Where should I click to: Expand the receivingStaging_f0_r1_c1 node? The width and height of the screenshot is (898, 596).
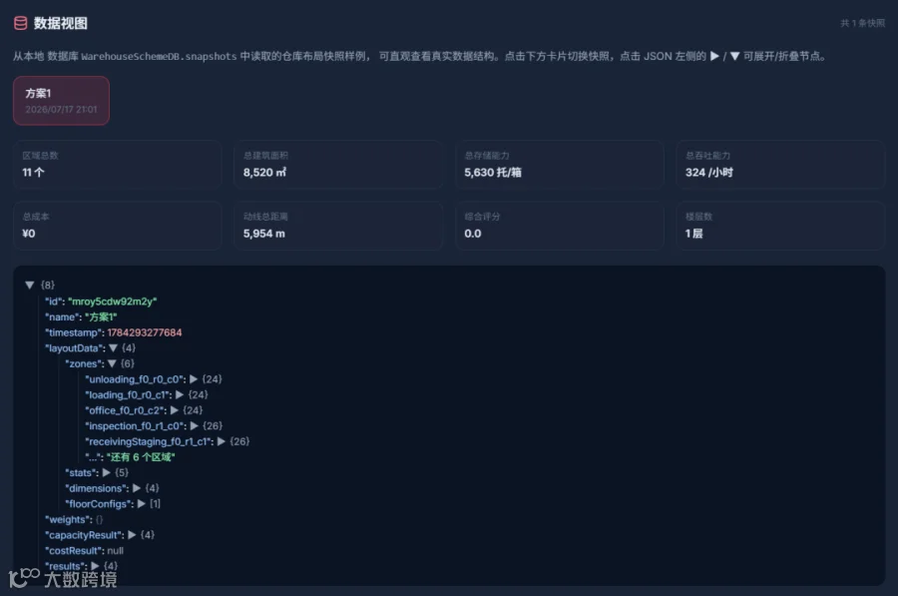click(222, 441)
